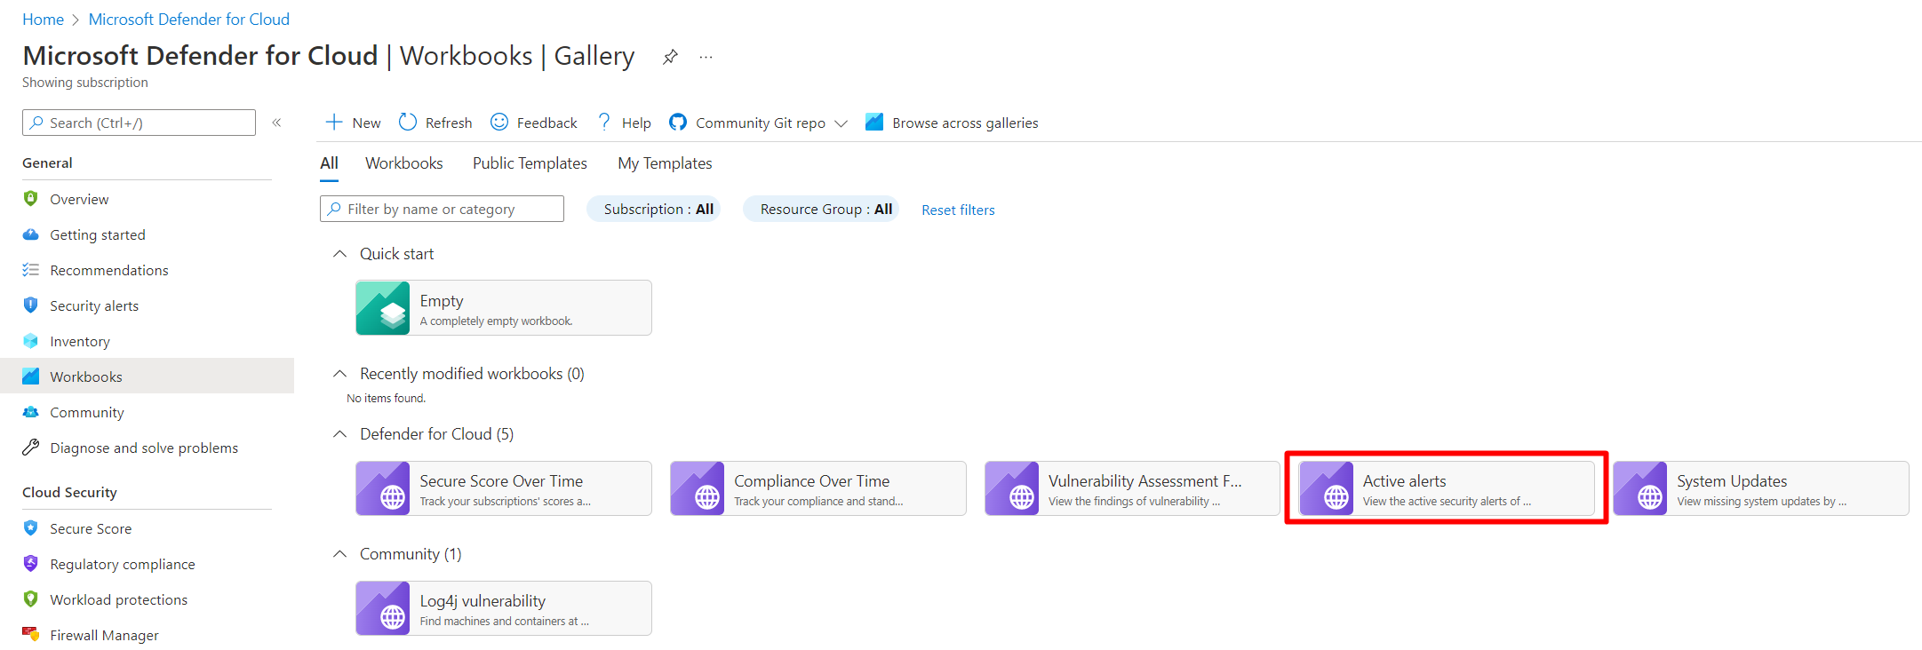Collapse the Quick start section
Image resolution: width=1922 pixels, height=650 pixels.
[x=339, y=254]
